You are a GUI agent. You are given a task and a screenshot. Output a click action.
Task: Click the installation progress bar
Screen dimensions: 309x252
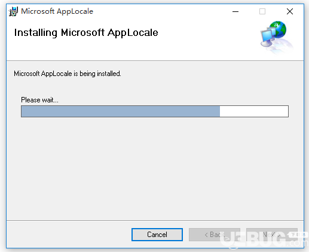point(155,111)
